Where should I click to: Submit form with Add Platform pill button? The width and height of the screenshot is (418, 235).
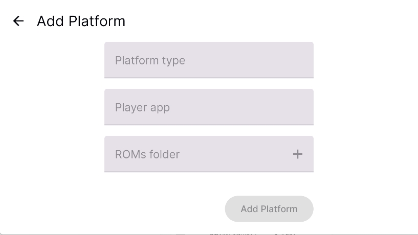[x=269, y=209]
